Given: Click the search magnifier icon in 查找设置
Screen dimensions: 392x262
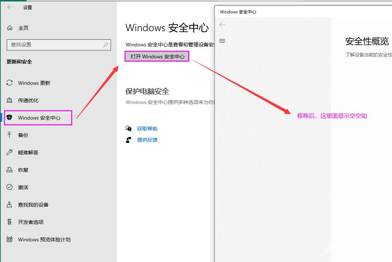Looking at the screenshot, I should pos(106,45).
